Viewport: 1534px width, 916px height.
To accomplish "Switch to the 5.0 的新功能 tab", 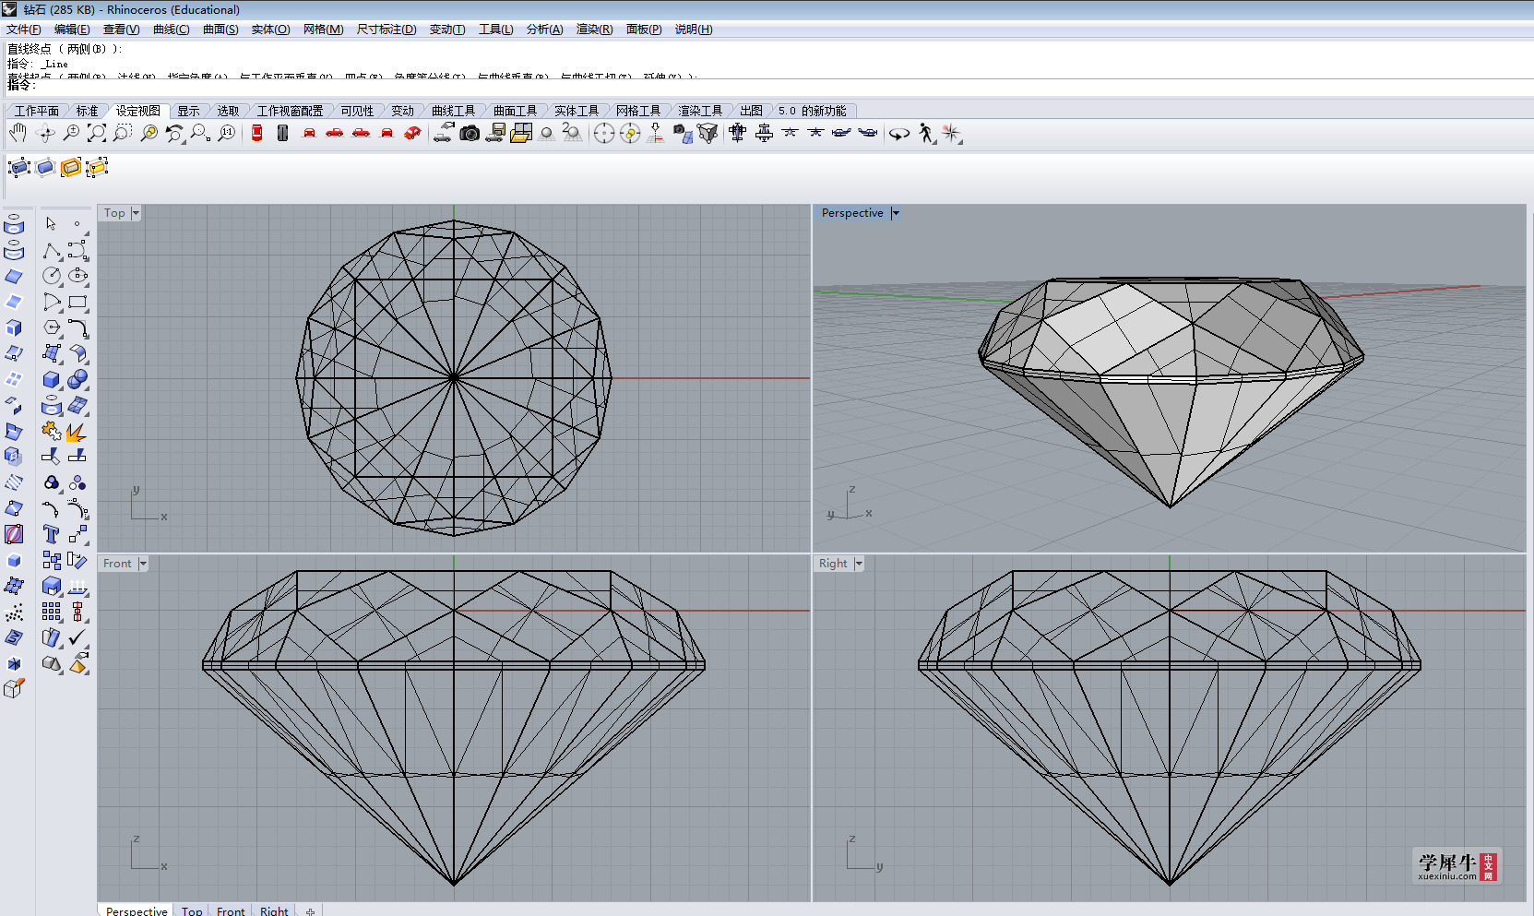I will point(812,111).
